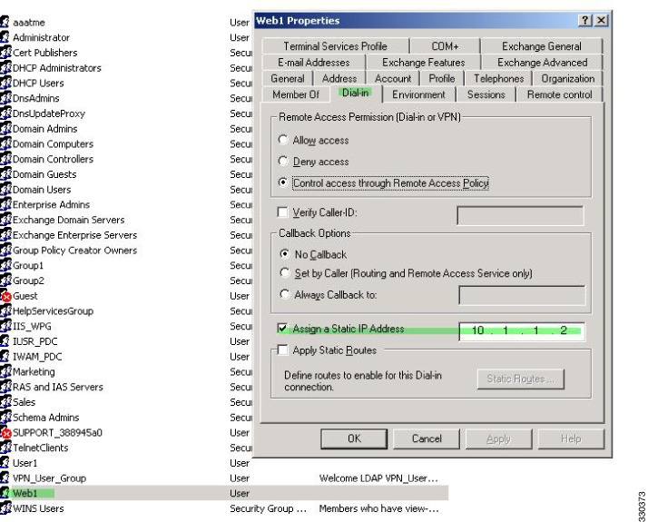Screen dimensions: 648x522
Task: Enable the Verify Caller-ID checkbox
Action: pos(282,212)
